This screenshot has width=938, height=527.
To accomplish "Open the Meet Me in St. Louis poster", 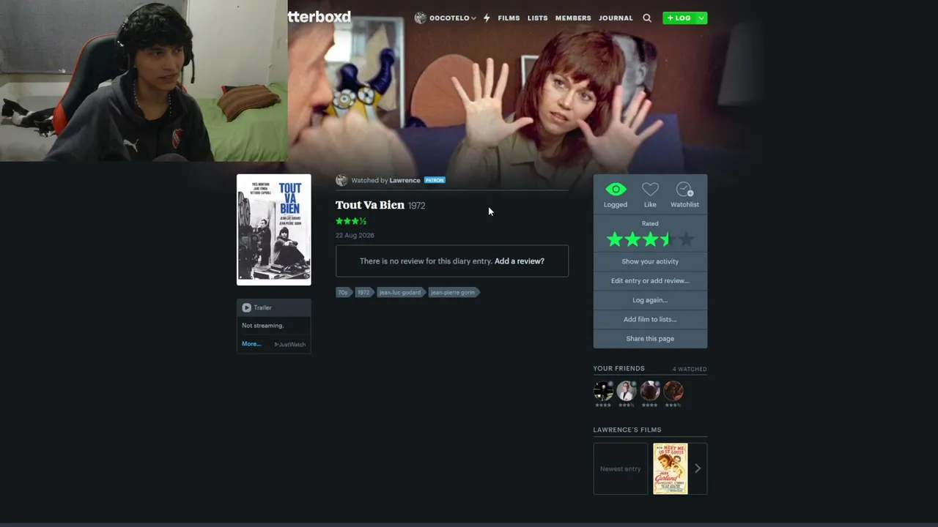I will tap(671, 468).
